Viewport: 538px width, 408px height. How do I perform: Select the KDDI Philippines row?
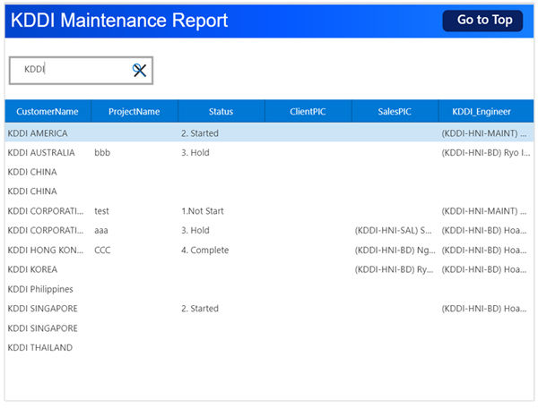(x=269, y=289)
